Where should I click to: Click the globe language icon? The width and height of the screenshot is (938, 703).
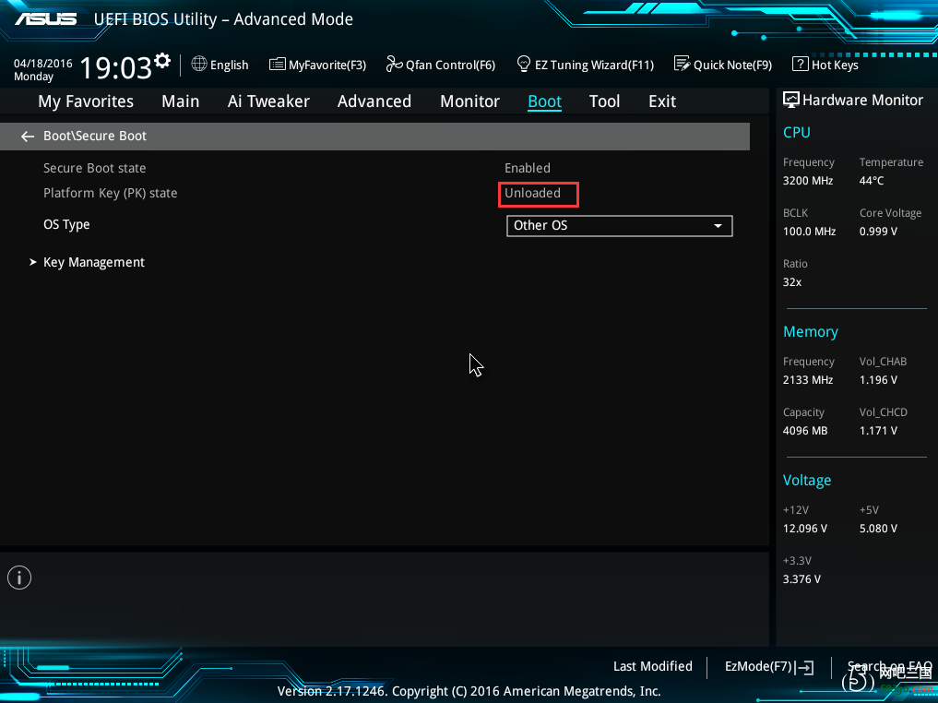[199, 64]
